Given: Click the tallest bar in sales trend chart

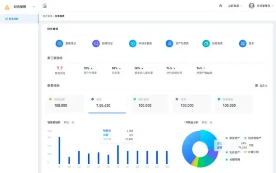Looking at the screenshot, I should [59, 150].
